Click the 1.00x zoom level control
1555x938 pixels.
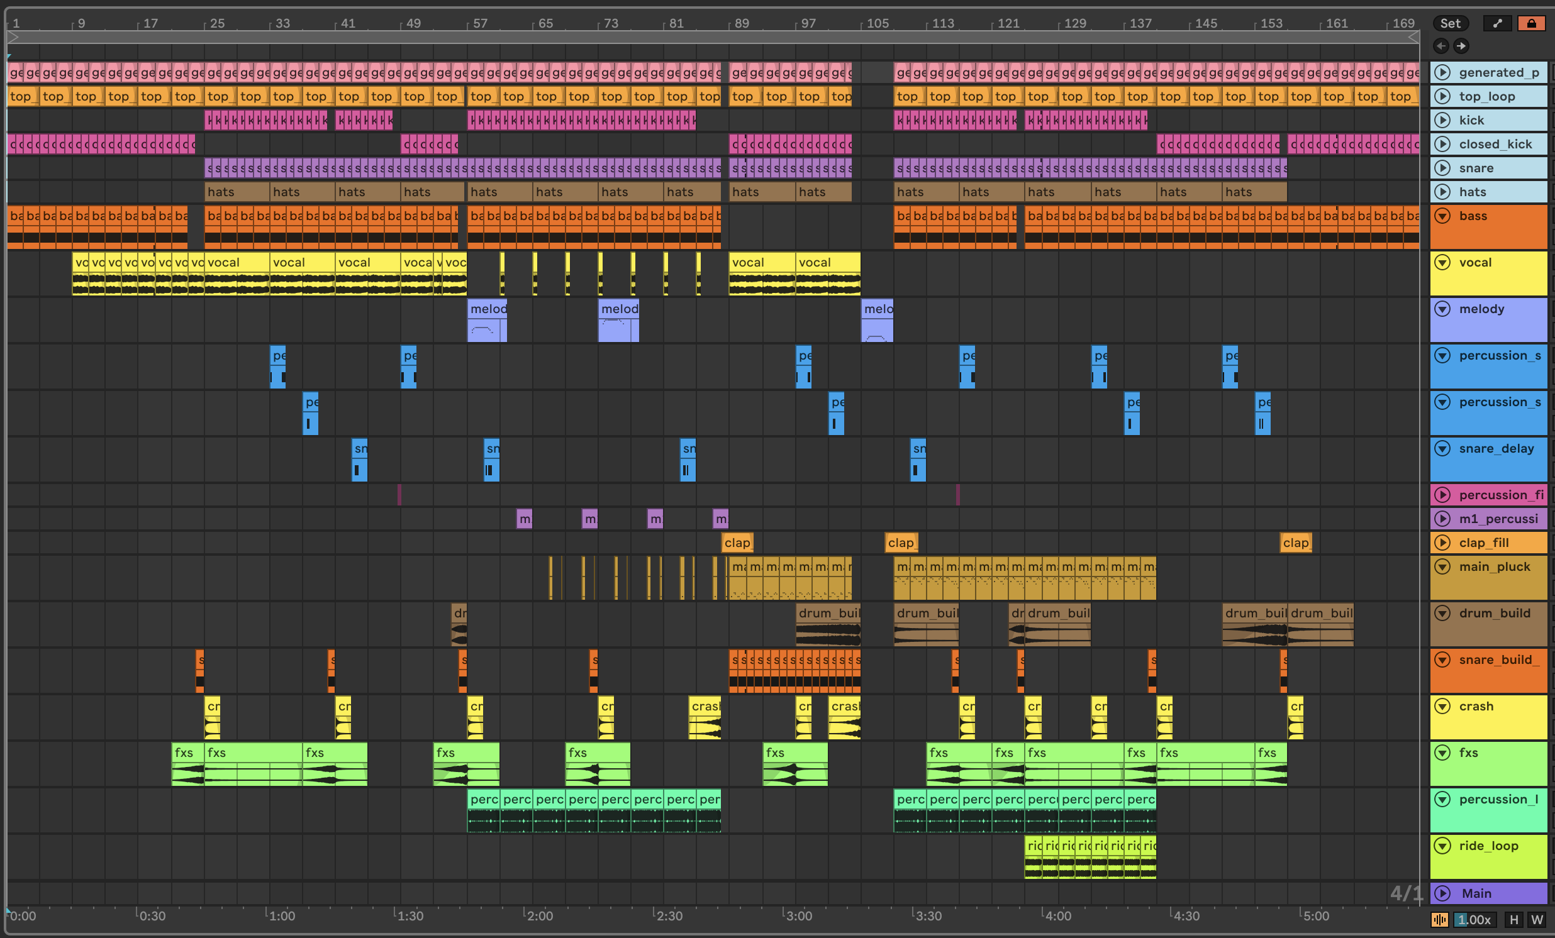1474,920
